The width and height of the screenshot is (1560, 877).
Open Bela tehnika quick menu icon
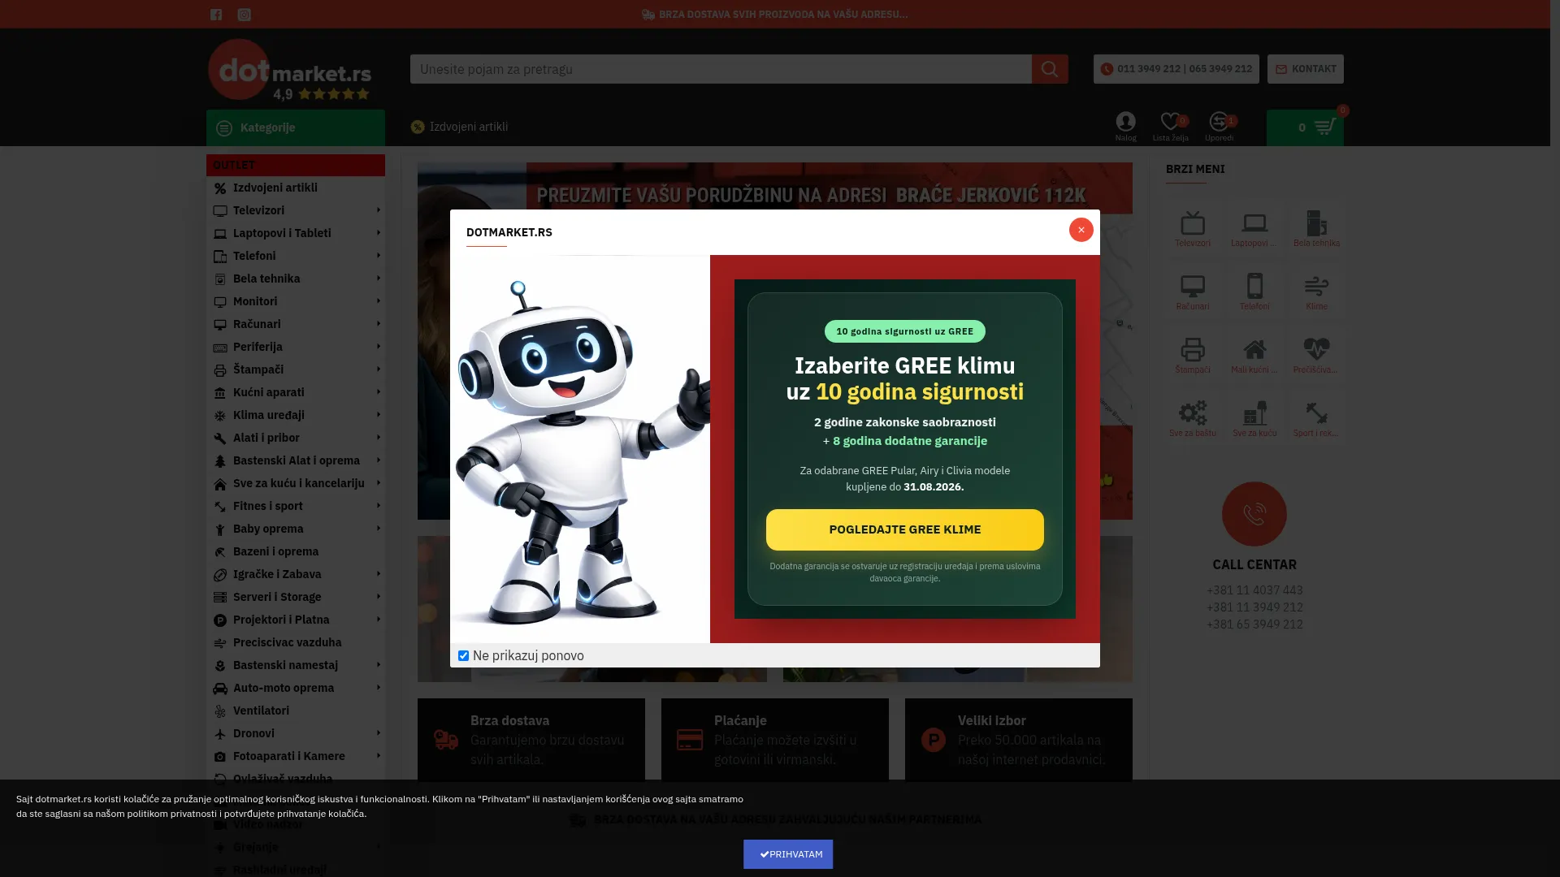(x=1316, y=228)
